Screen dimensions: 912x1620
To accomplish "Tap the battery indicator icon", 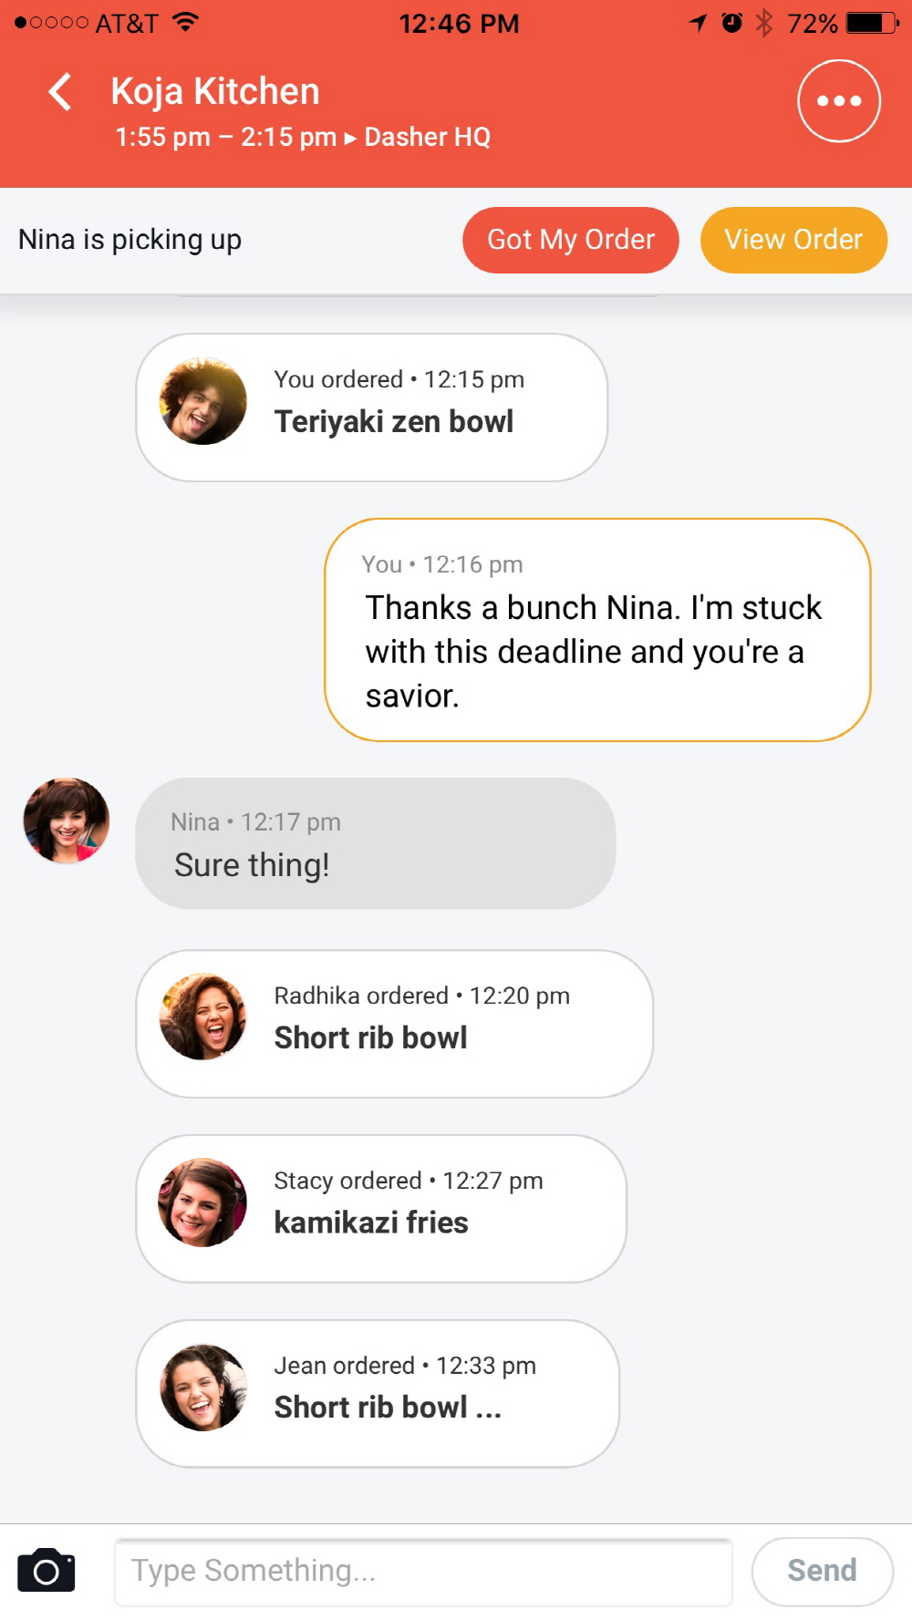I will click(x=872, y=23).
